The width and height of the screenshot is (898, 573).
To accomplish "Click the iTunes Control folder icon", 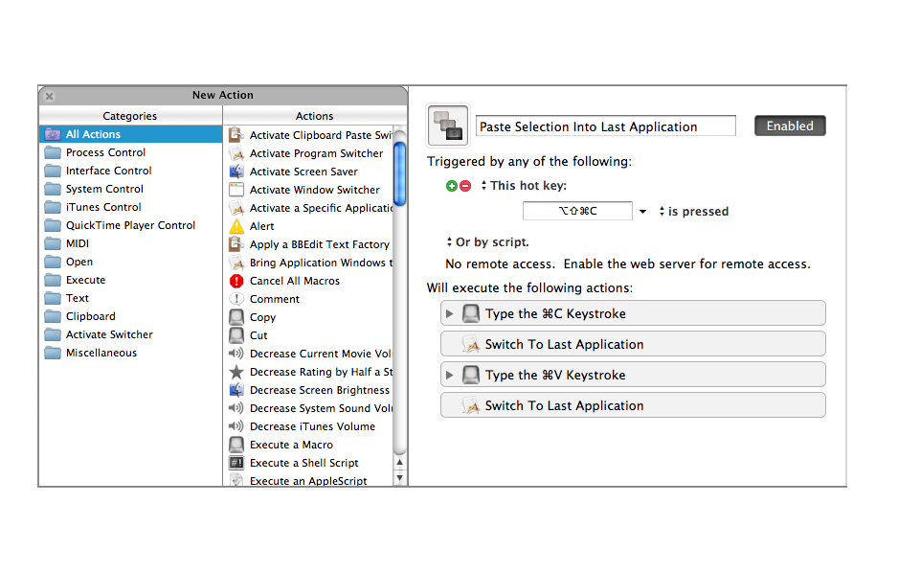I will (x=53, y=207).
